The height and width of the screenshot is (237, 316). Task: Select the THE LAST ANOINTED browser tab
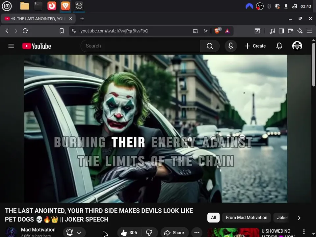pyautogui.click(x=38, y=18)
